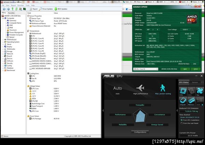Click the Convenience label on EPU chart
Image resolution: width=205 pixels, height=145 pixels.
tap(160, 115)
